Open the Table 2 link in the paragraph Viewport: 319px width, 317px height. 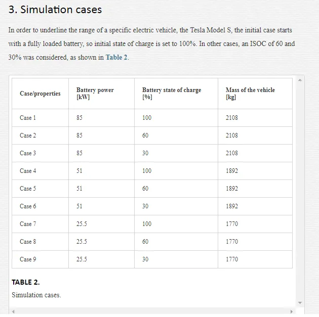[x=116, y=57]
